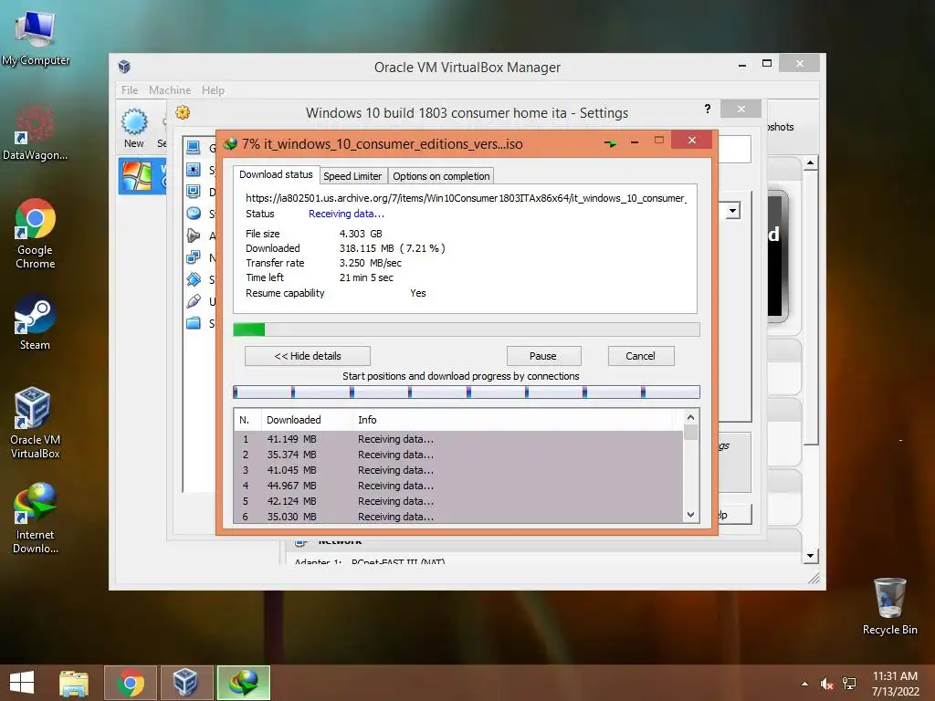Switch to Speed Limiter tab
This screenshot has height=701, width=935.
click(x=352, y=176)
